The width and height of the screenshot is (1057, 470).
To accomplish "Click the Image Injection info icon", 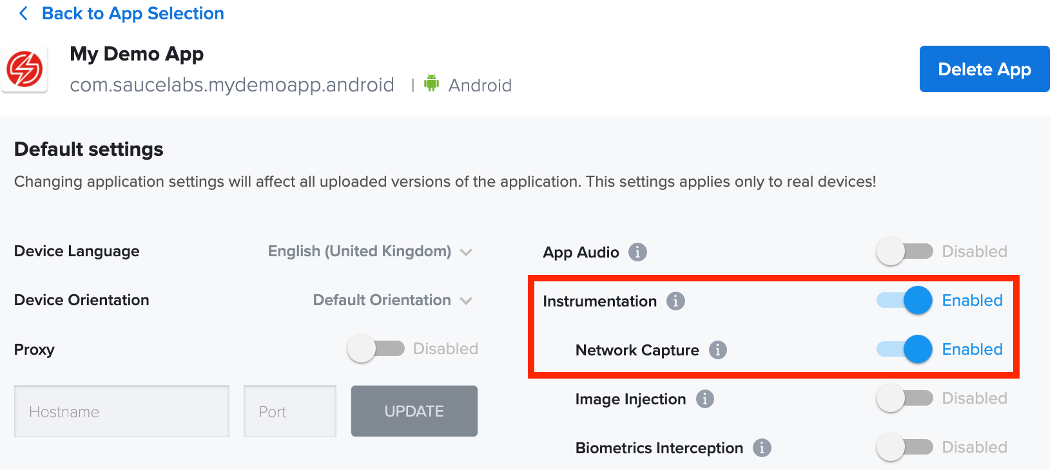I will (706, 399).
